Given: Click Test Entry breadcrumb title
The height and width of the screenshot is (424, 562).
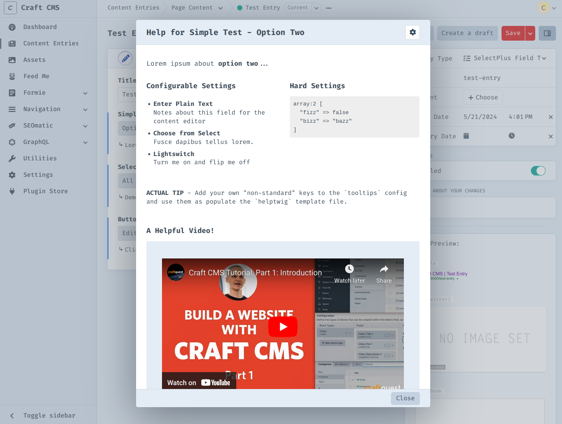Looking at the screenshot, I should 263,8.
